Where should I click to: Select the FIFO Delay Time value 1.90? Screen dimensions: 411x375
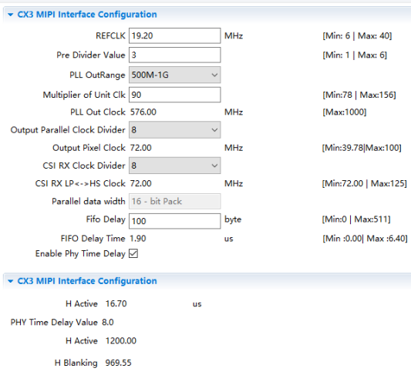(138, 239)
